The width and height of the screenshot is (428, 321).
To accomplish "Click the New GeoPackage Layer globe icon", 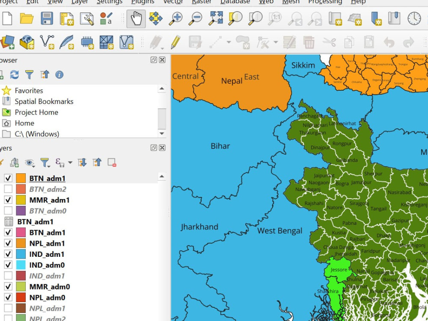I will (27, 42).
